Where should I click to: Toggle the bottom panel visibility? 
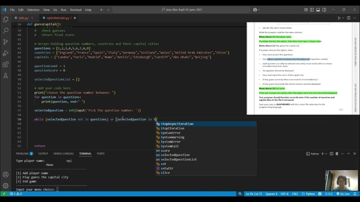pos(318,10)
